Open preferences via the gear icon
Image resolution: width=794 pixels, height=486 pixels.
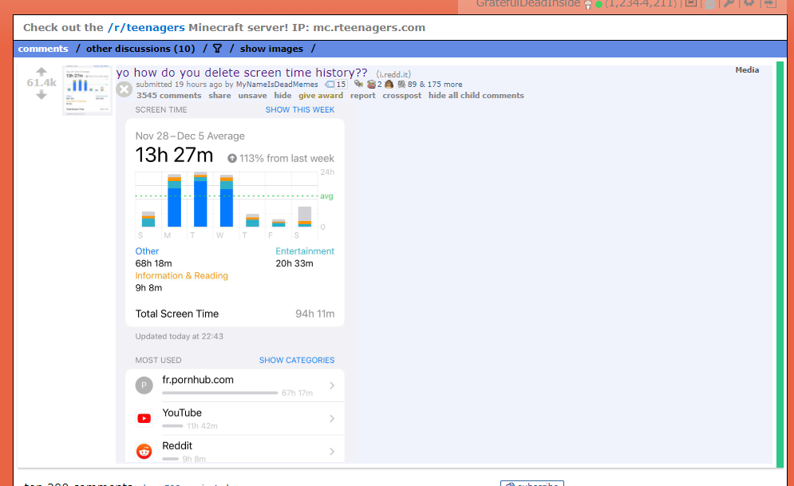click(749, 3)
